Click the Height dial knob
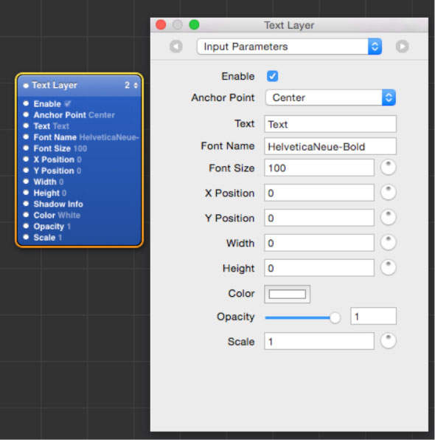The image size is (435, 440). point(389,267)
